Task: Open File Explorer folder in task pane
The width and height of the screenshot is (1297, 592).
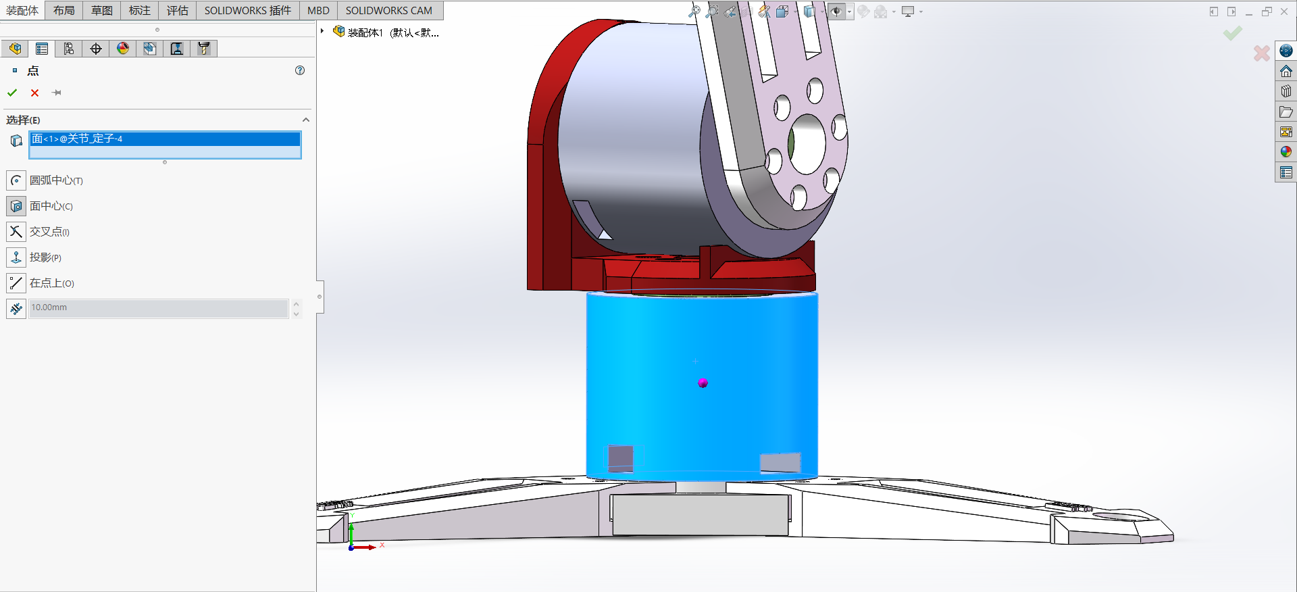Action: point(1286,112)
